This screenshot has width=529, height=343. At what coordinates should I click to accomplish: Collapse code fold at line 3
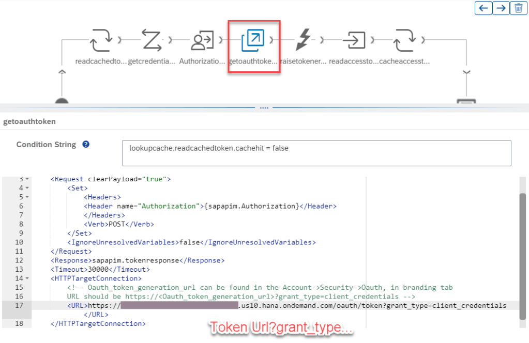click(x=27, y=179)
